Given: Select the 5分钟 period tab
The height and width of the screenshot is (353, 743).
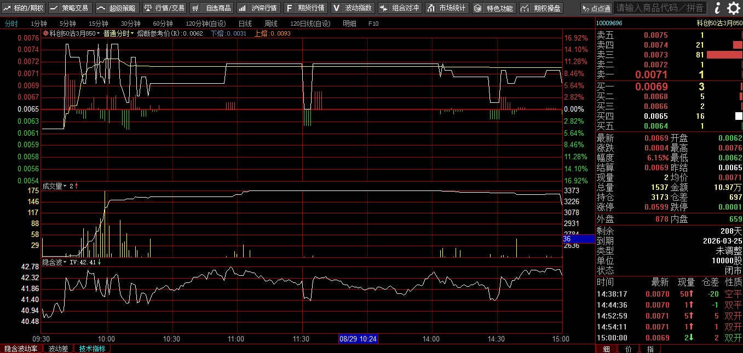Looking at the screenshot, I should 67,24.
